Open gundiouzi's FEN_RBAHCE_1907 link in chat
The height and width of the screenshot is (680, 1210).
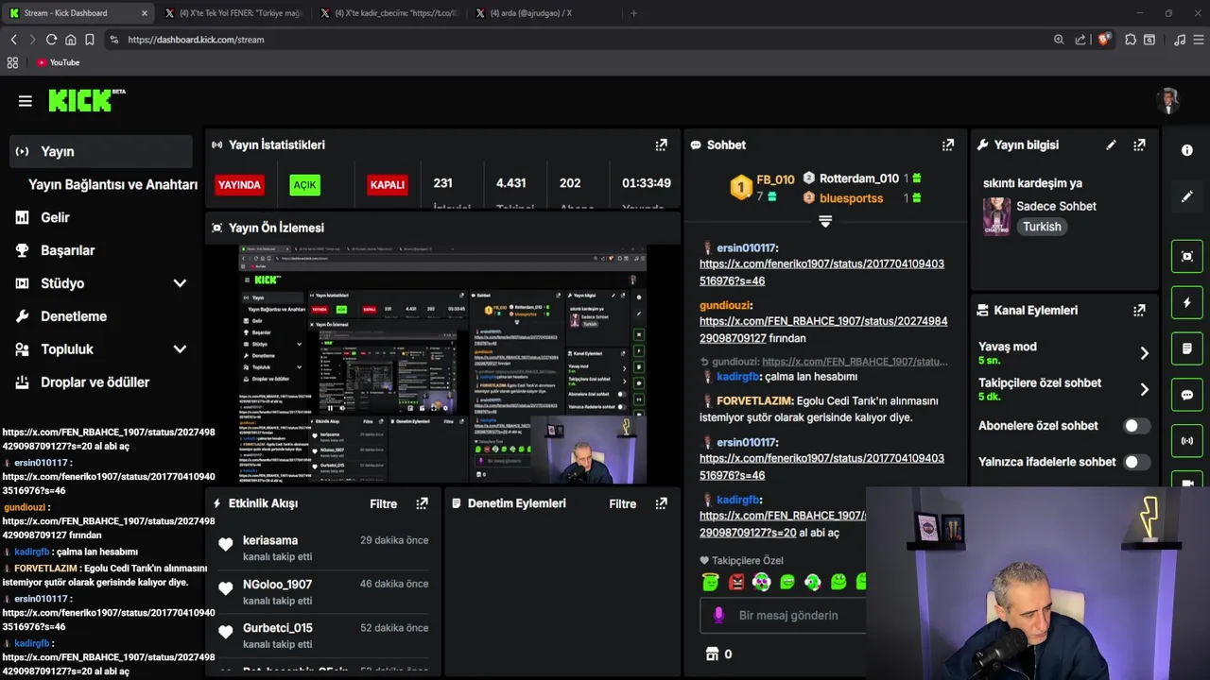pos(823,330)
